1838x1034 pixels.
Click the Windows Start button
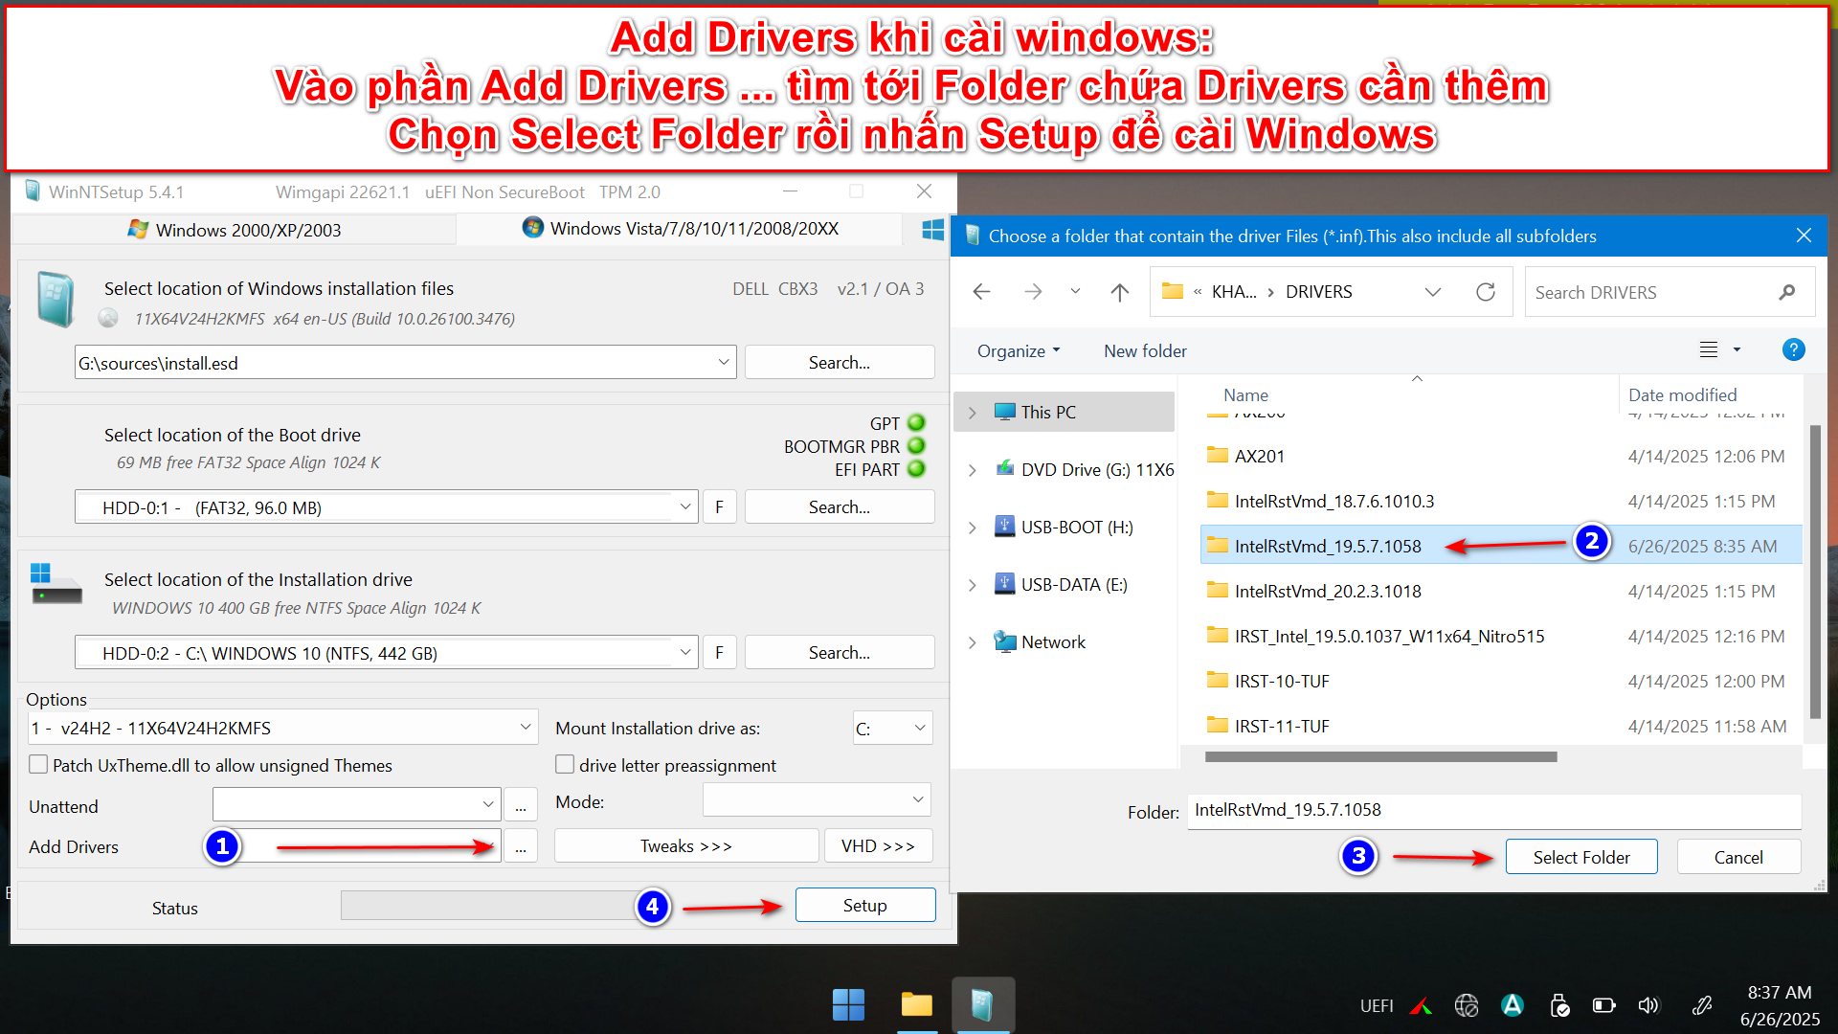[848, 1004]
